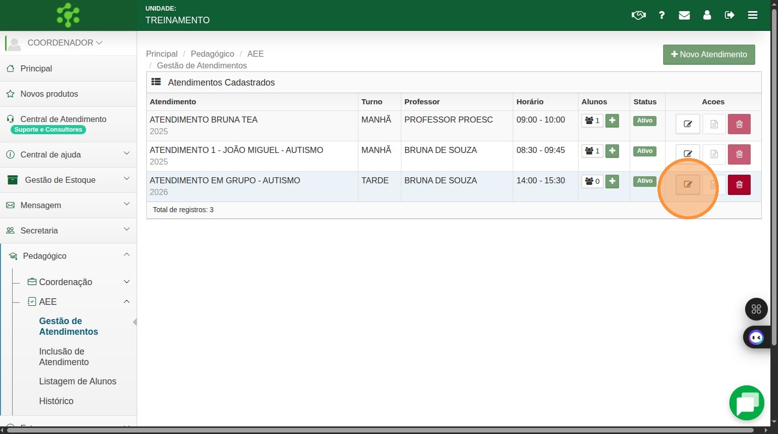Viewport: 778px width, 434px height.
Task: Click the user profile icon in header
Action: (x=707, y=15)
